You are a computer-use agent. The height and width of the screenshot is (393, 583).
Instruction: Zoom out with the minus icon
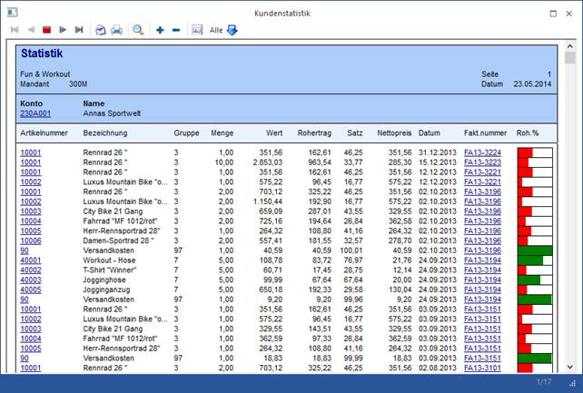(x=175, y=30)
